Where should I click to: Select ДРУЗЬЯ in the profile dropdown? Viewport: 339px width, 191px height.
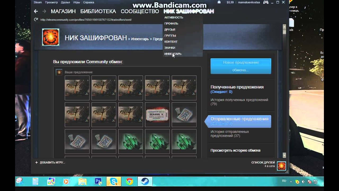point(169,30)
